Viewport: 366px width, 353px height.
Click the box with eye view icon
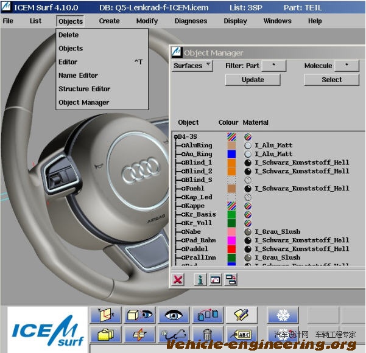(x=139, y=315)
